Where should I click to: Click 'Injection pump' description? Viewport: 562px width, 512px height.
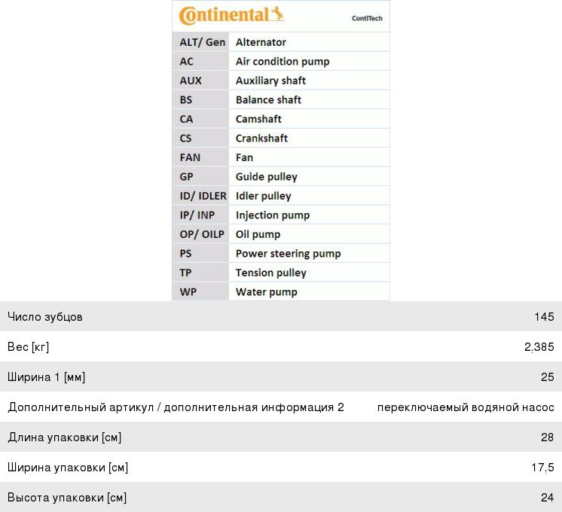(273, 215)
